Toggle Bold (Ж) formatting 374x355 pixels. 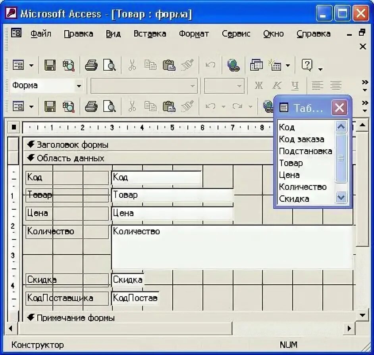click(x=259, y=85)
